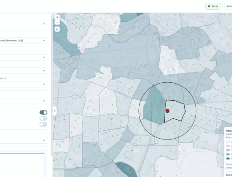The image size is (232, 177).
Task: Open the Portal home button
Action: [x=213, y=6]
